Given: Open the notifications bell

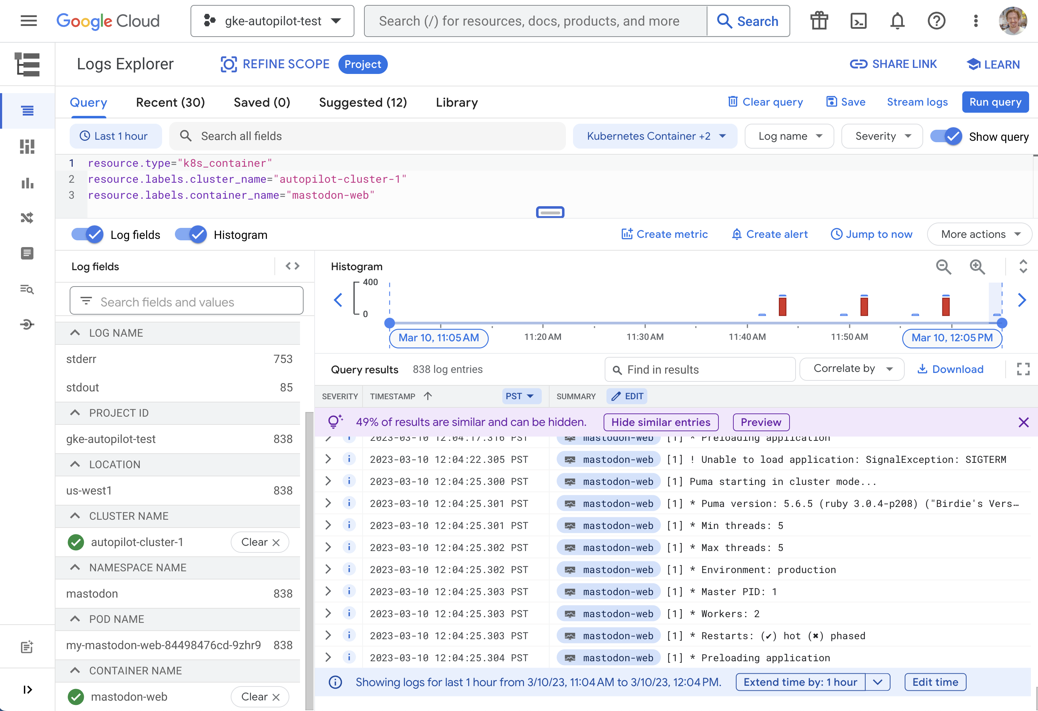Looking at the screenshot, I should tap(897, 21).
